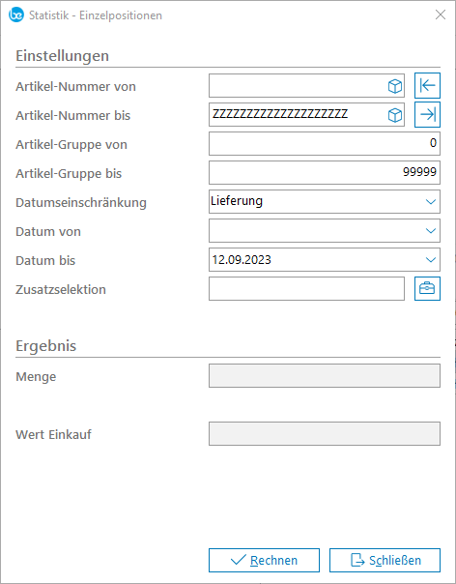
Task: Open the Datum bis date picker arrow
Action: coord(431,259)
